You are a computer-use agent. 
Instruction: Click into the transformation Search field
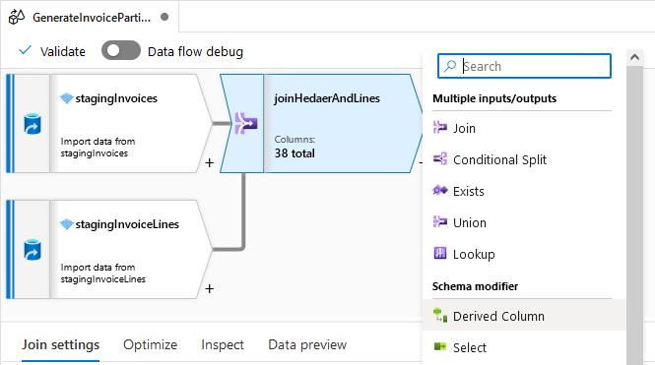coord(524,66)
